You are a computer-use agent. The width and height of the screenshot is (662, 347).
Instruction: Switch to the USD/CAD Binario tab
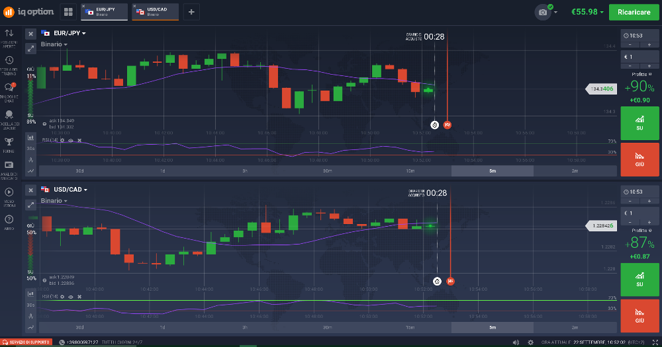coord(156,12)
